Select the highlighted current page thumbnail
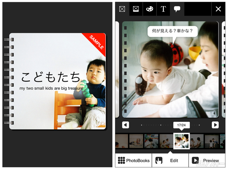Screen dimensions: 229x171 coord(182,141)
